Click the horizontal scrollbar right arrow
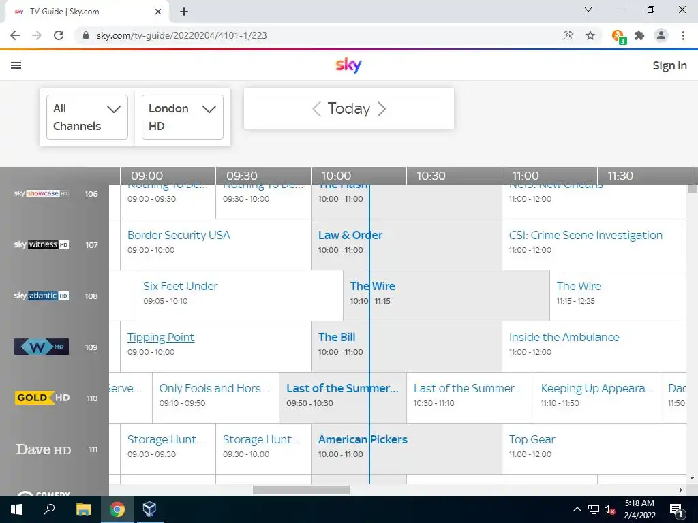The height and width of the screenshot is (523, 698). pyautogui.click(x=681, y=490)
